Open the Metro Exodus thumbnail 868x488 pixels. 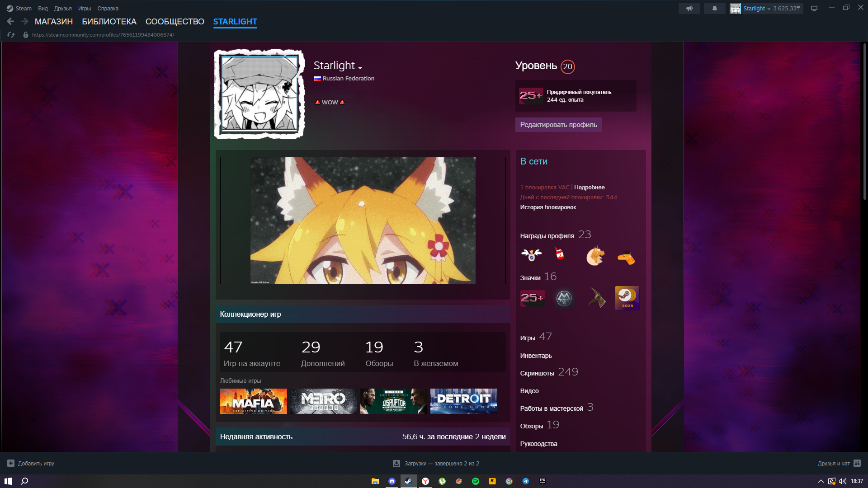coord(324,401)
